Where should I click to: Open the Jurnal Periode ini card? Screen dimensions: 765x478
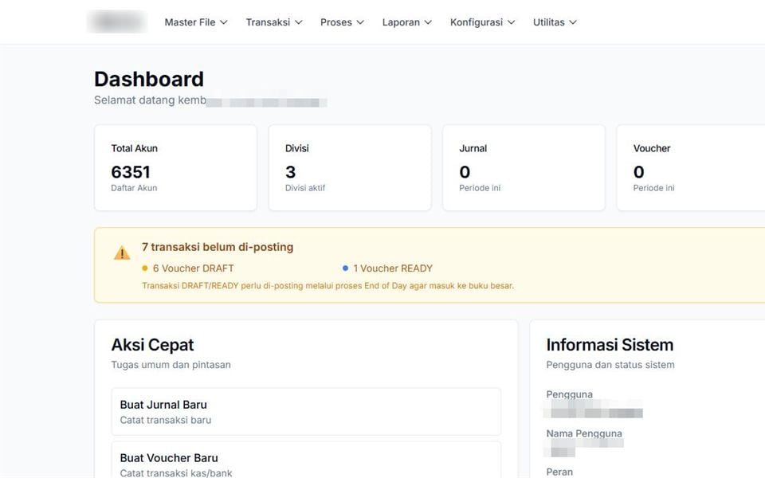click(x=524, y=168)
